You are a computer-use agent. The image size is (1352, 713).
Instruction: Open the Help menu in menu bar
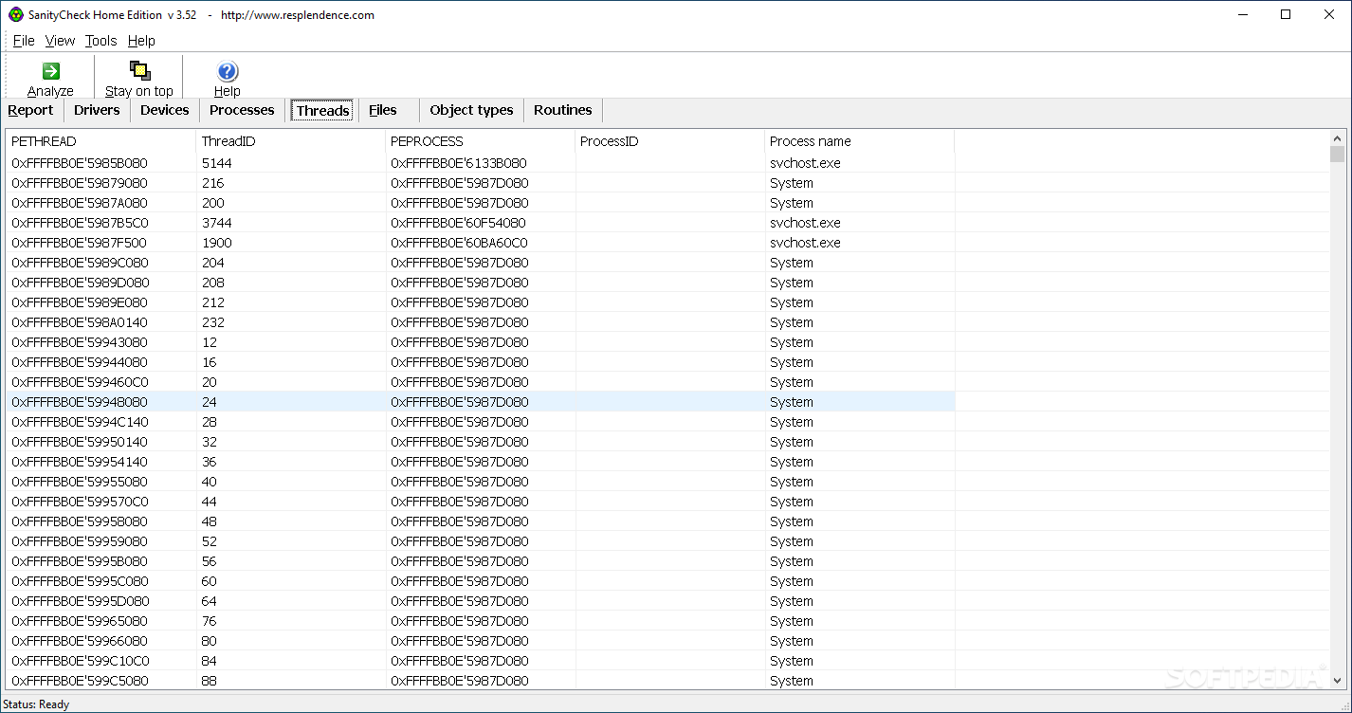point(141,41)
